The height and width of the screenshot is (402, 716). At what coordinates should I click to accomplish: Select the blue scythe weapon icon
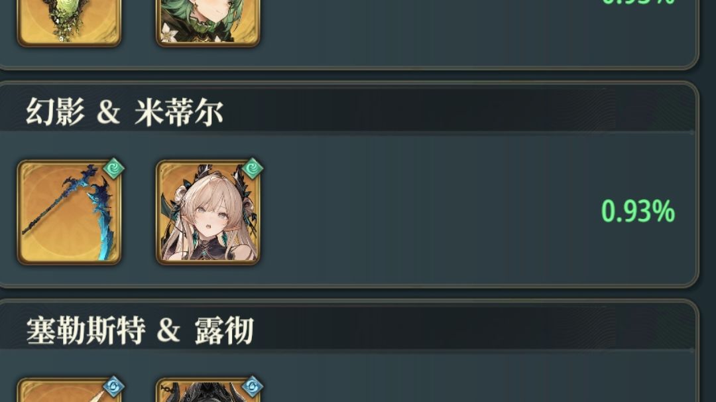point(69,212)
